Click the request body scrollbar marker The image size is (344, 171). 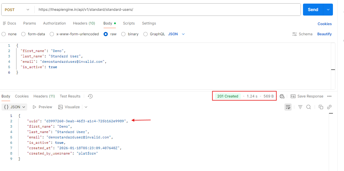pos(333,70)
